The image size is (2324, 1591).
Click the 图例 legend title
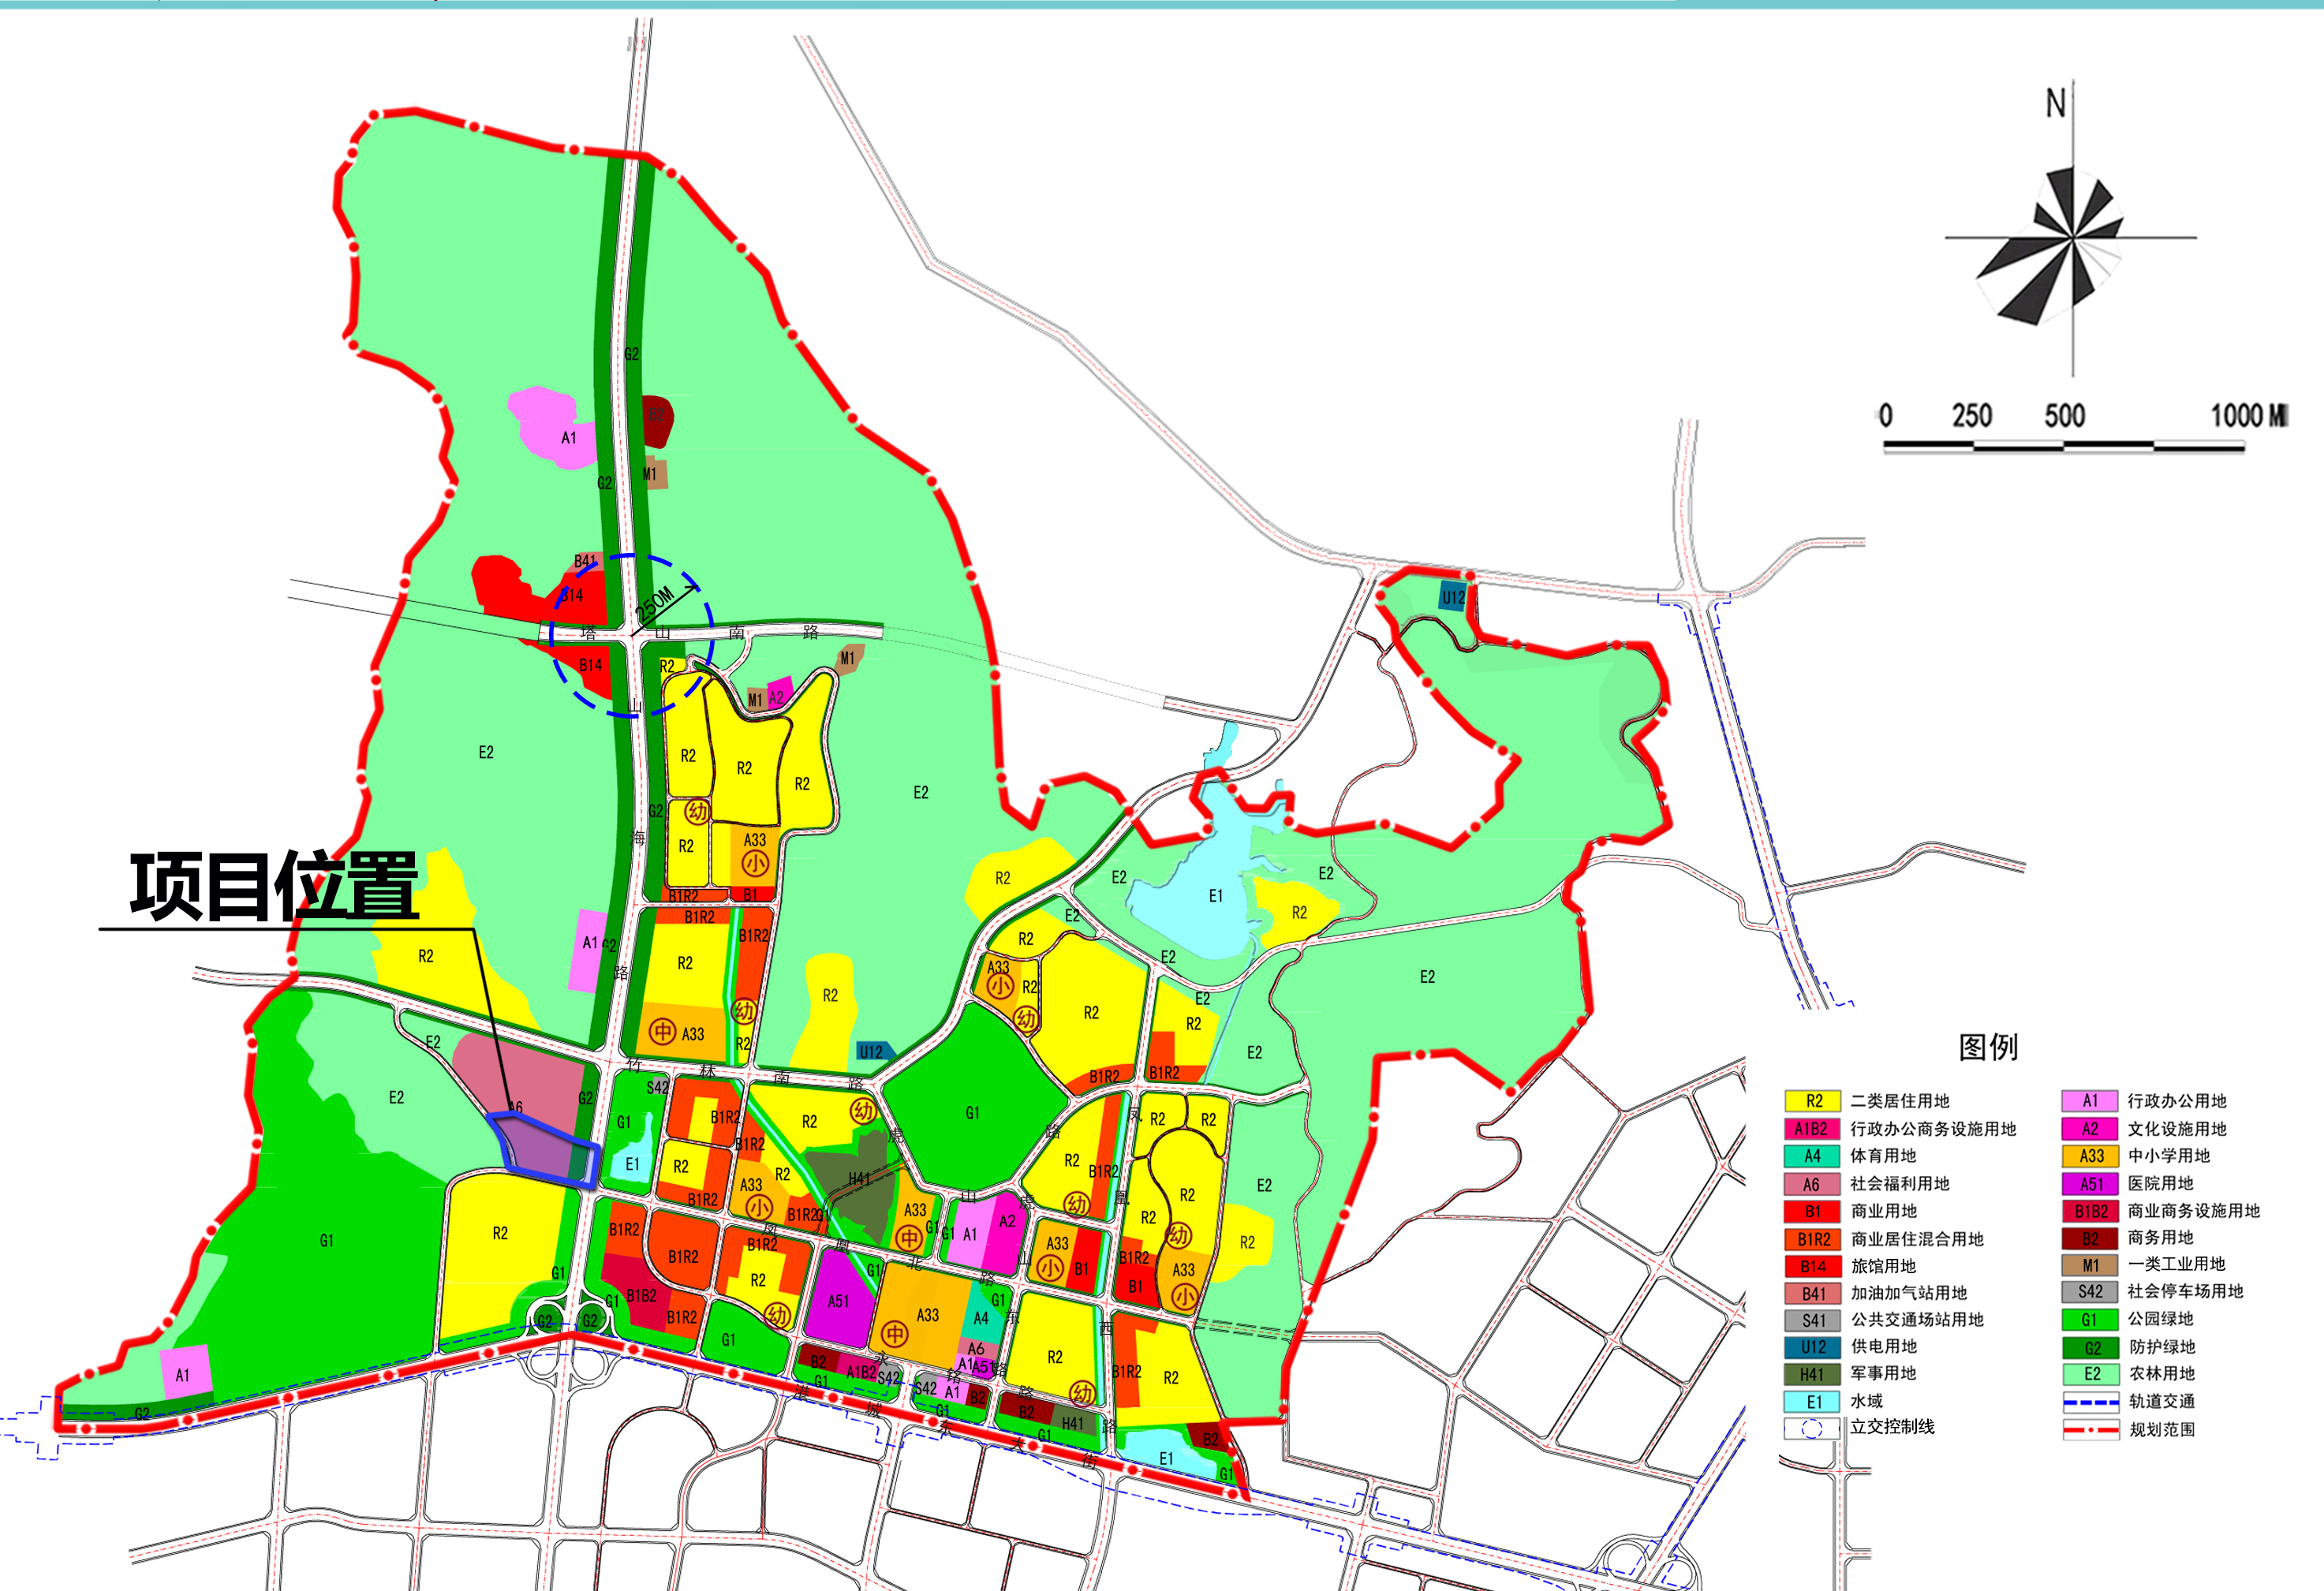[x=1988, y=1047]
